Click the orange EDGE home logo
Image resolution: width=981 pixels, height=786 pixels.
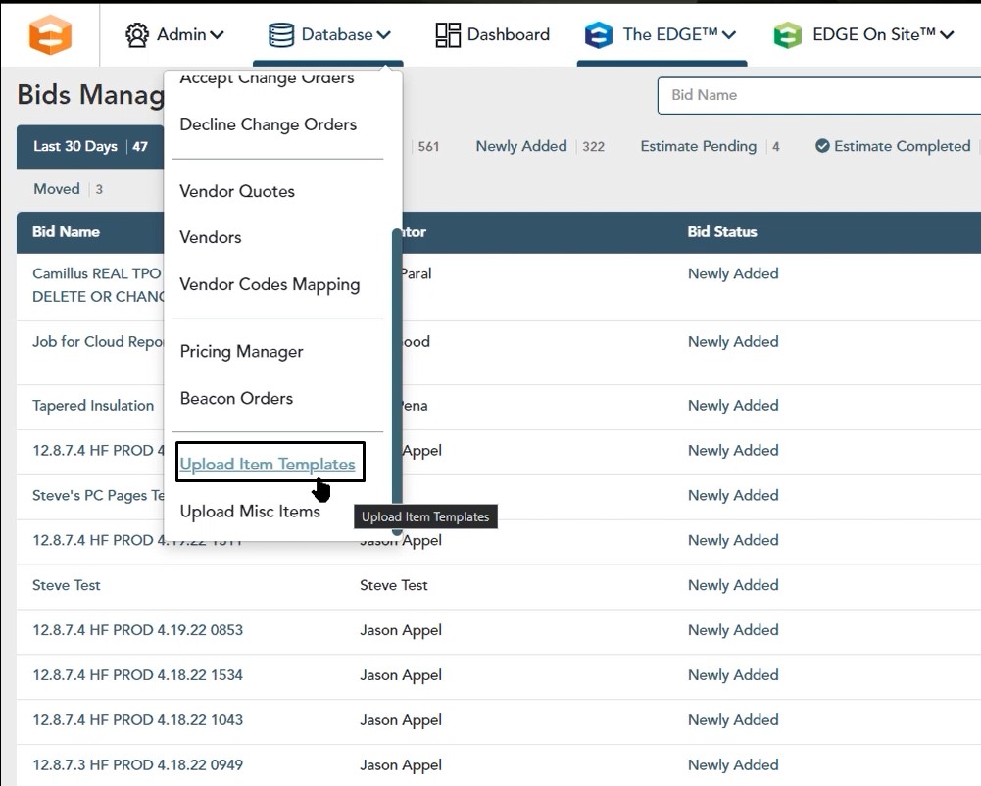[50, 34]
